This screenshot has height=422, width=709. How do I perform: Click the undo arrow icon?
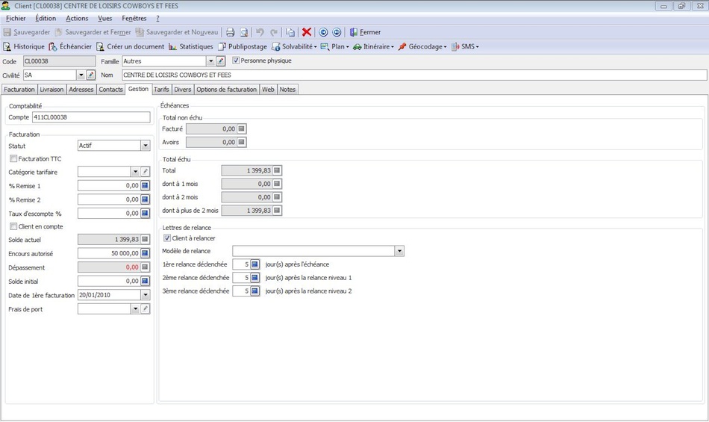260,32
